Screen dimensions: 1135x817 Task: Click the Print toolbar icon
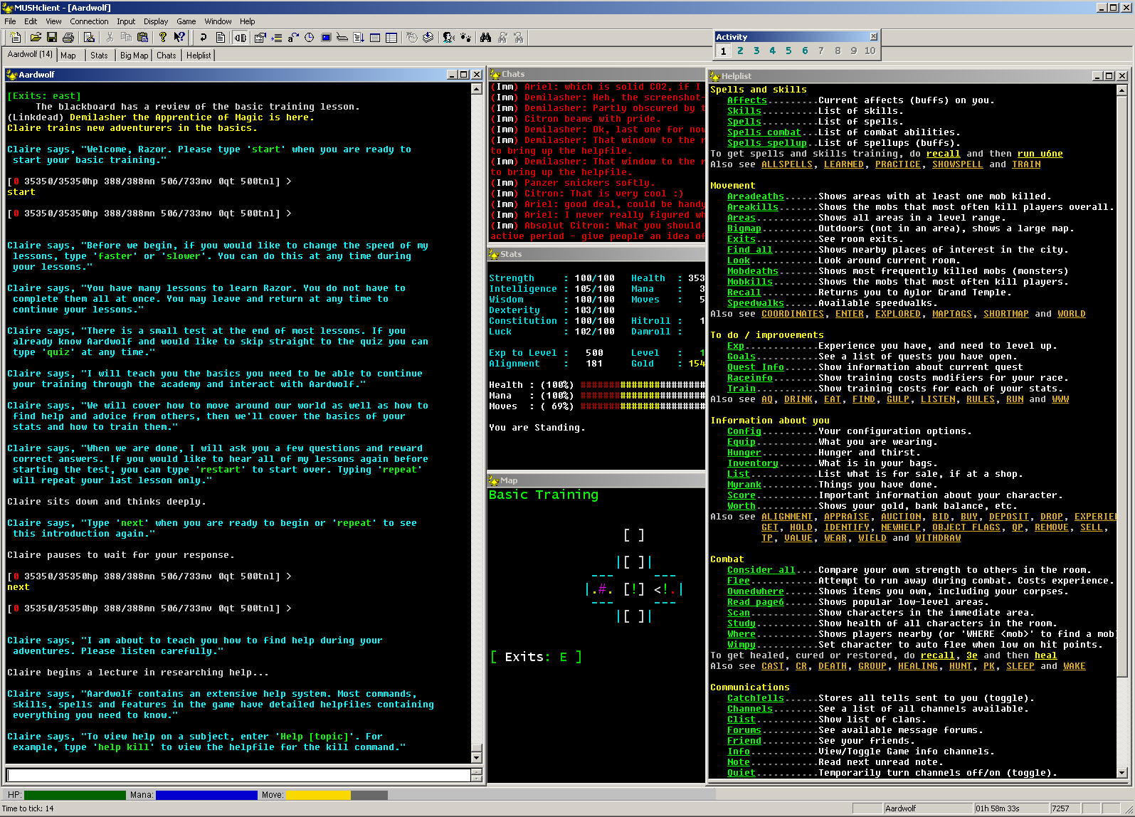(x=68, y=37)
